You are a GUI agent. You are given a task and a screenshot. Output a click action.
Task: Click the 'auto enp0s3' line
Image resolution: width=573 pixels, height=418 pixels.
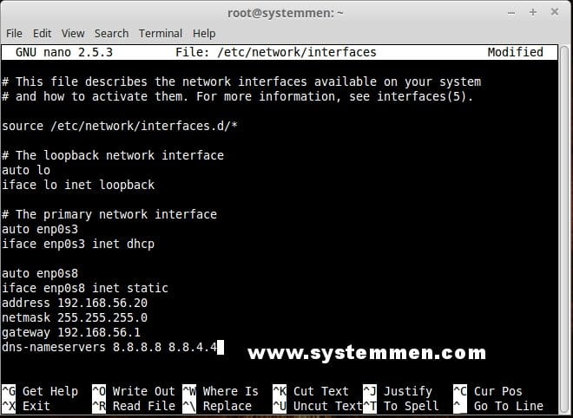(40, 229)
